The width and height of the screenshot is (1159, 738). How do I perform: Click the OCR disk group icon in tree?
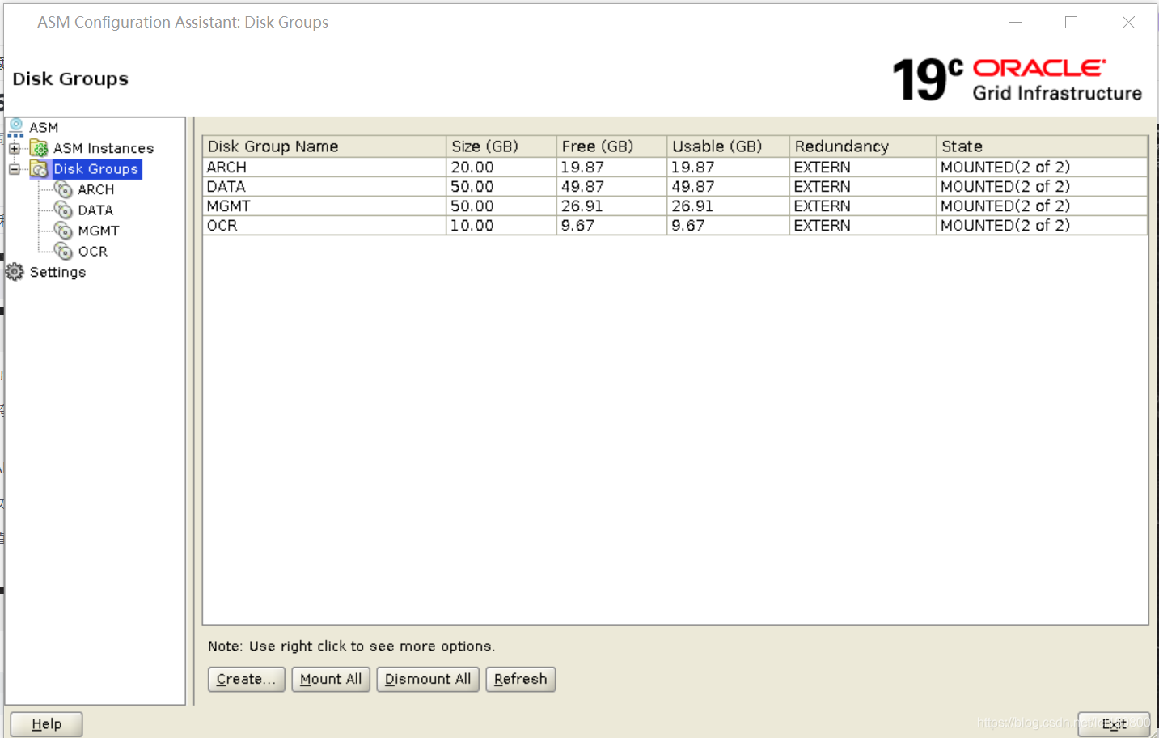64,252
